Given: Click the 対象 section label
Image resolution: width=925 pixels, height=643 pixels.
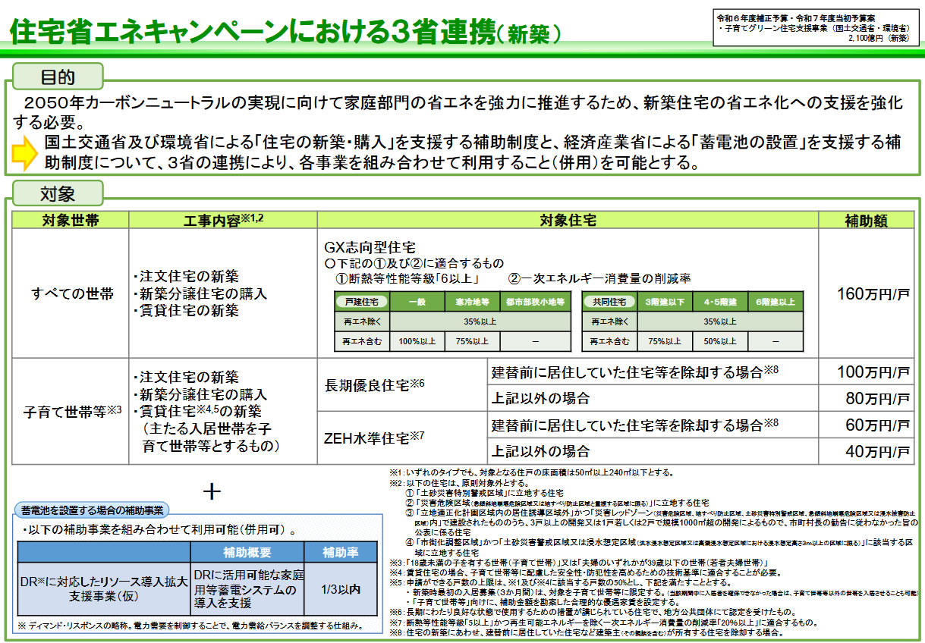Looking at the screenshot, I should pyautogui.click(x=58, y=194).
